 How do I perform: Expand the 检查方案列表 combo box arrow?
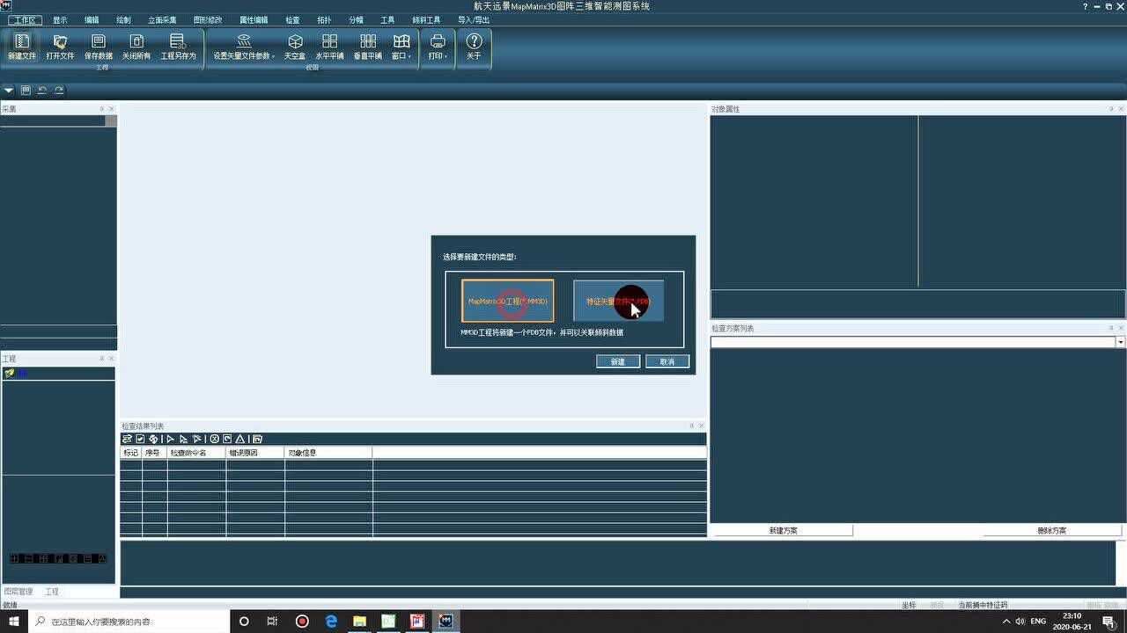point(1120,342)
